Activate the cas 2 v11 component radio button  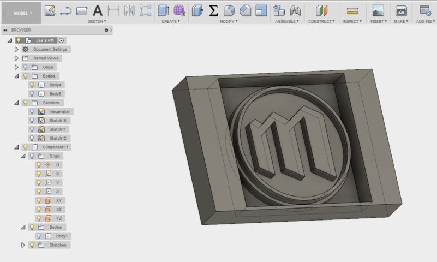(61, 40)
